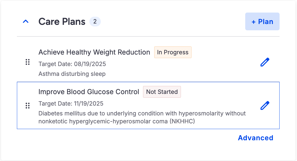Click the Not Started status badge
297x161 pixels.
162,92
